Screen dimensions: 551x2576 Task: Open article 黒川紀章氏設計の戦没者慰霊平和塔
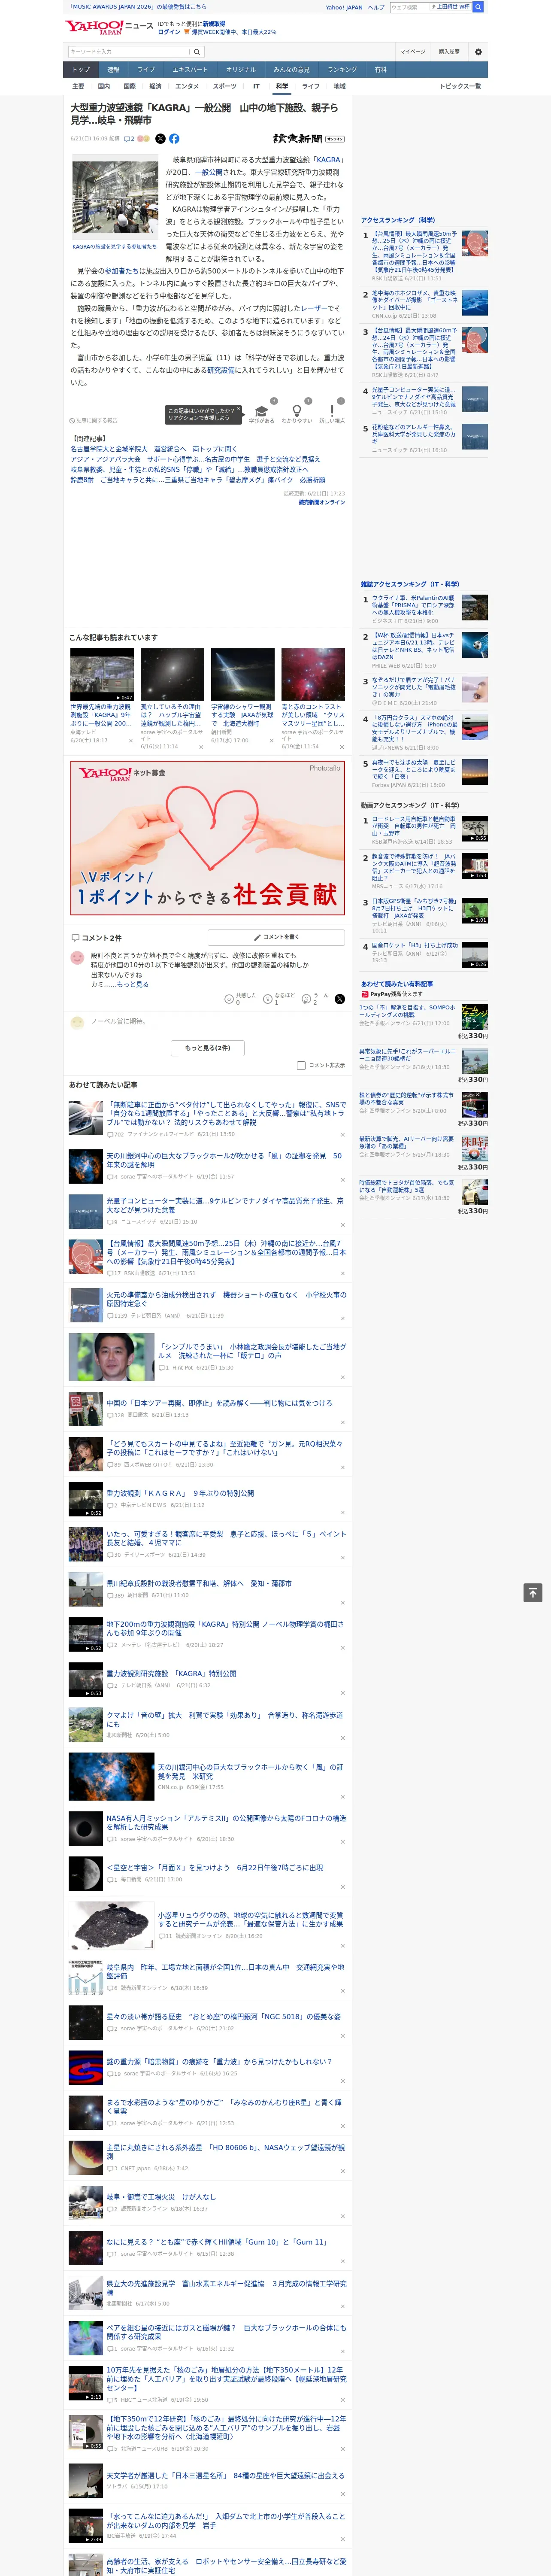point(199,1583)
